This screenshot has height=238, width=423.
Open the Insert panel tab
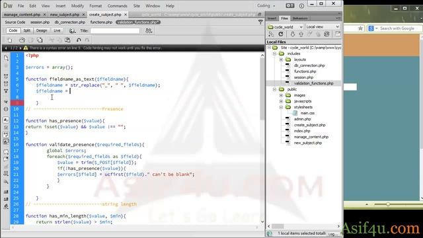coord(272,19)
